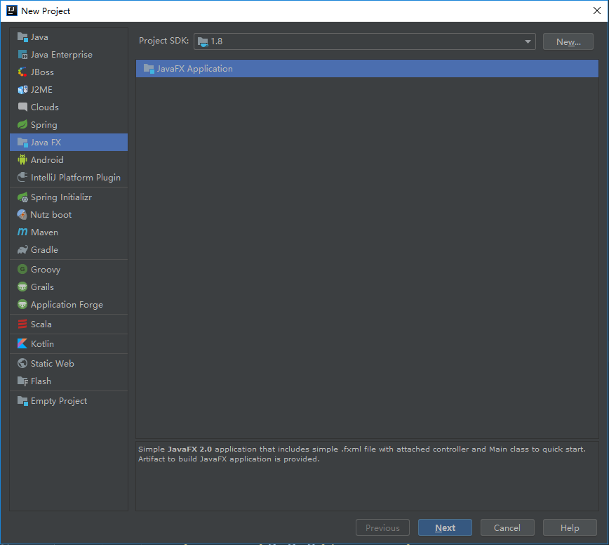Click the IntelliJ Platform Plugin icon

point(22,177)
